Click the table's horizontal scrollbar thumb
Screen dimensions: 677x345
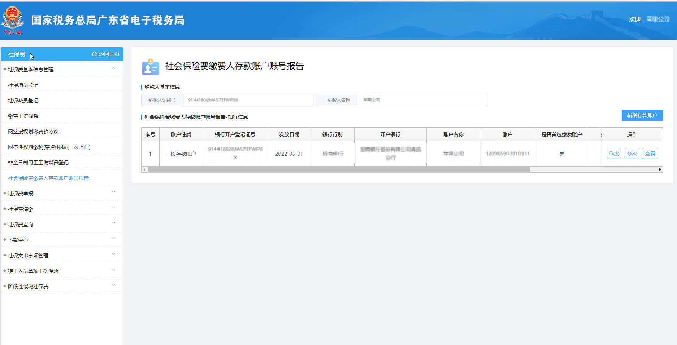click(339, 170)
